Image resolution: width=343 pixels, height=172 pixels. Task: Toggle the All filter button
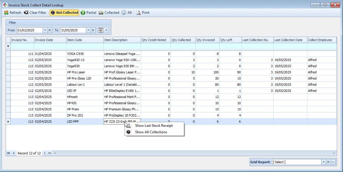click(127, 13)
